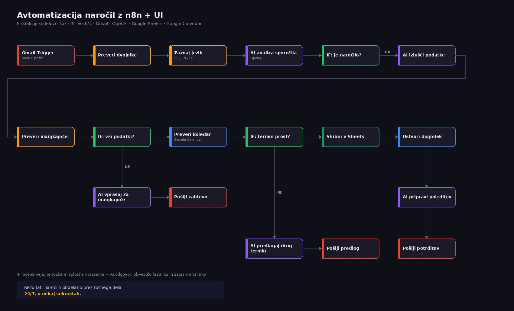Click the Ustvari dogodek node
The image size is (514, 311).
pos(427,137)
